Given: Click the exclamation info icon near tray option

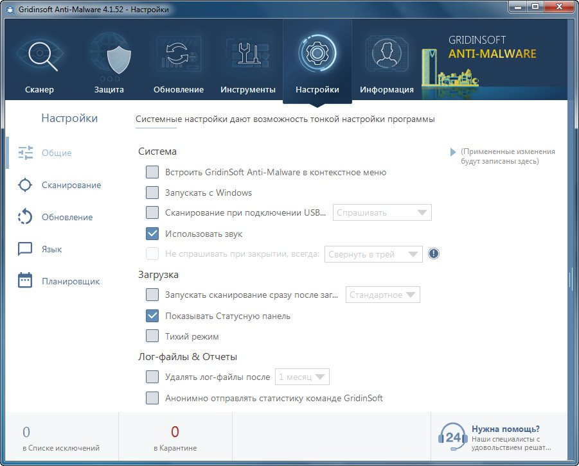Looking at the screenshot, I should 434,254.
